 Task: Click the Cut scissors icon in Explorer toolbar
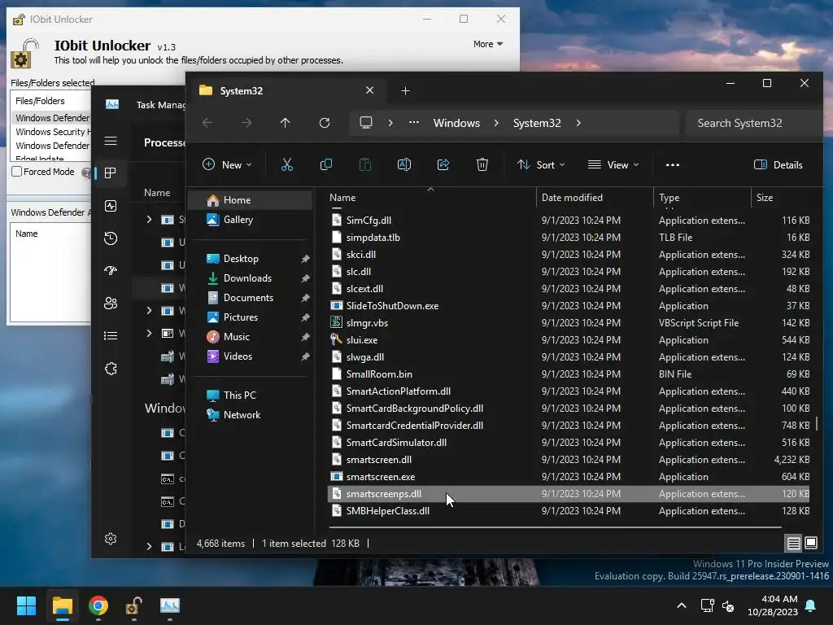pyautogui.click(x=287, y=164)
